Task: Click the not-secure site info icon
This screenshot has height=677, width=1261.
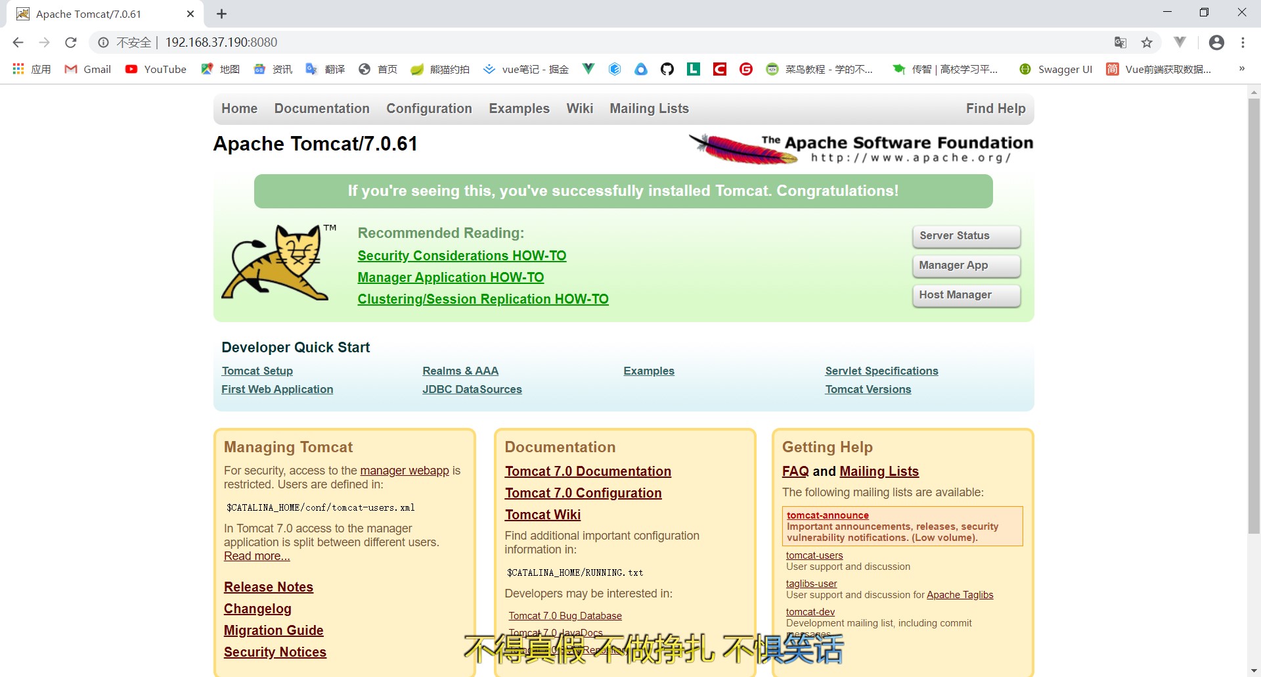Action: point(103,43)
